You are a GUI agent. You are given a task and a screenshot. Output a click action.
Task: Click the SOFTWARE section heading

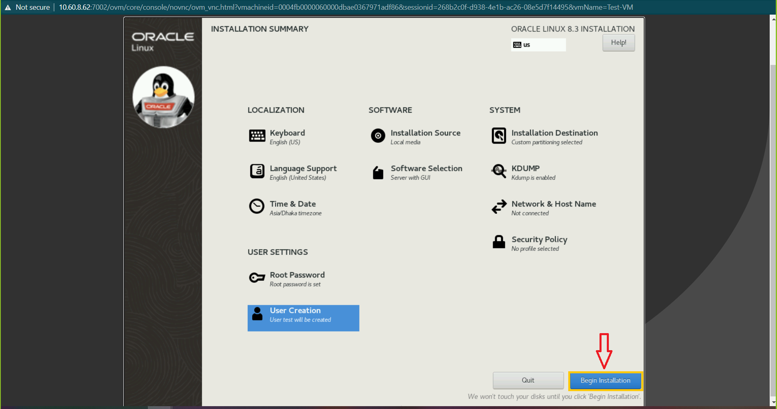click(x=390, y=110)
